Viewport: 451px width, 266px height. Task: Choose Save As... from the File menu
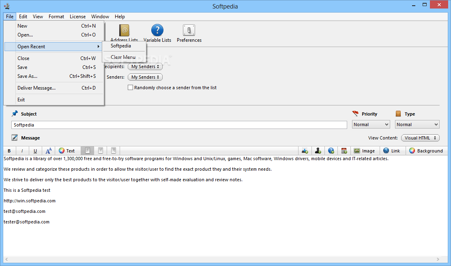click(x=54, y=76)
